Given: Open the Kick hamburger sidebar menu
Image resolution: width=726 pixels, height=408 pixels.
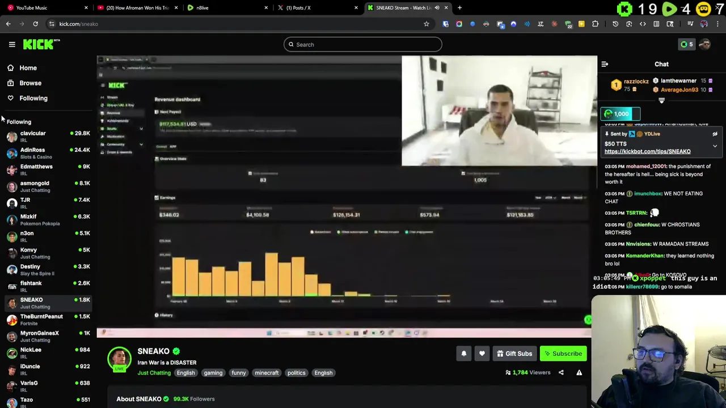Looking at the screenshot, I should 12,44.
